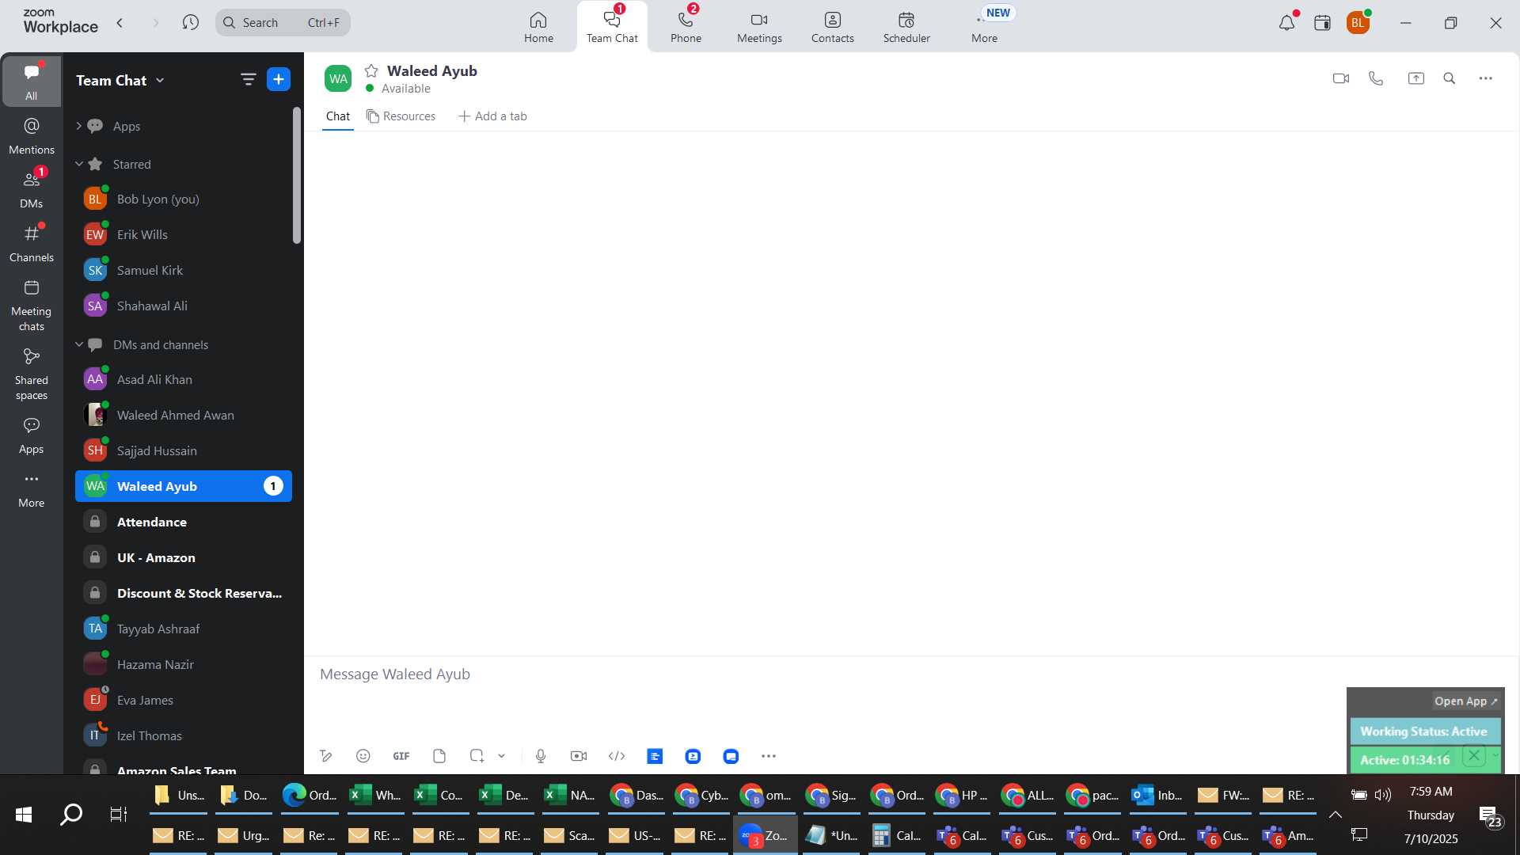Open the Windows Start menu
1520x855 pixels.
24,815
